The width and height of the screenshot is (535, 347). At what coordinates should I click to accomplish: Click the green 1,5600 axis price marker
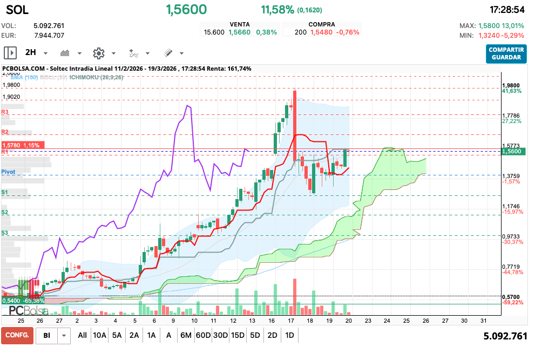tap(513, 152)
